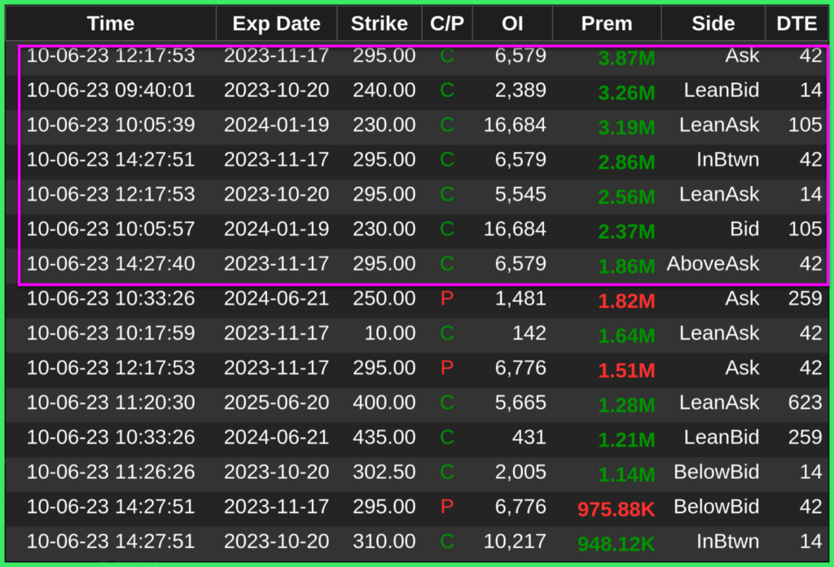
Task: Sort by the Strike column header
Action: click(x=380, y=24)
